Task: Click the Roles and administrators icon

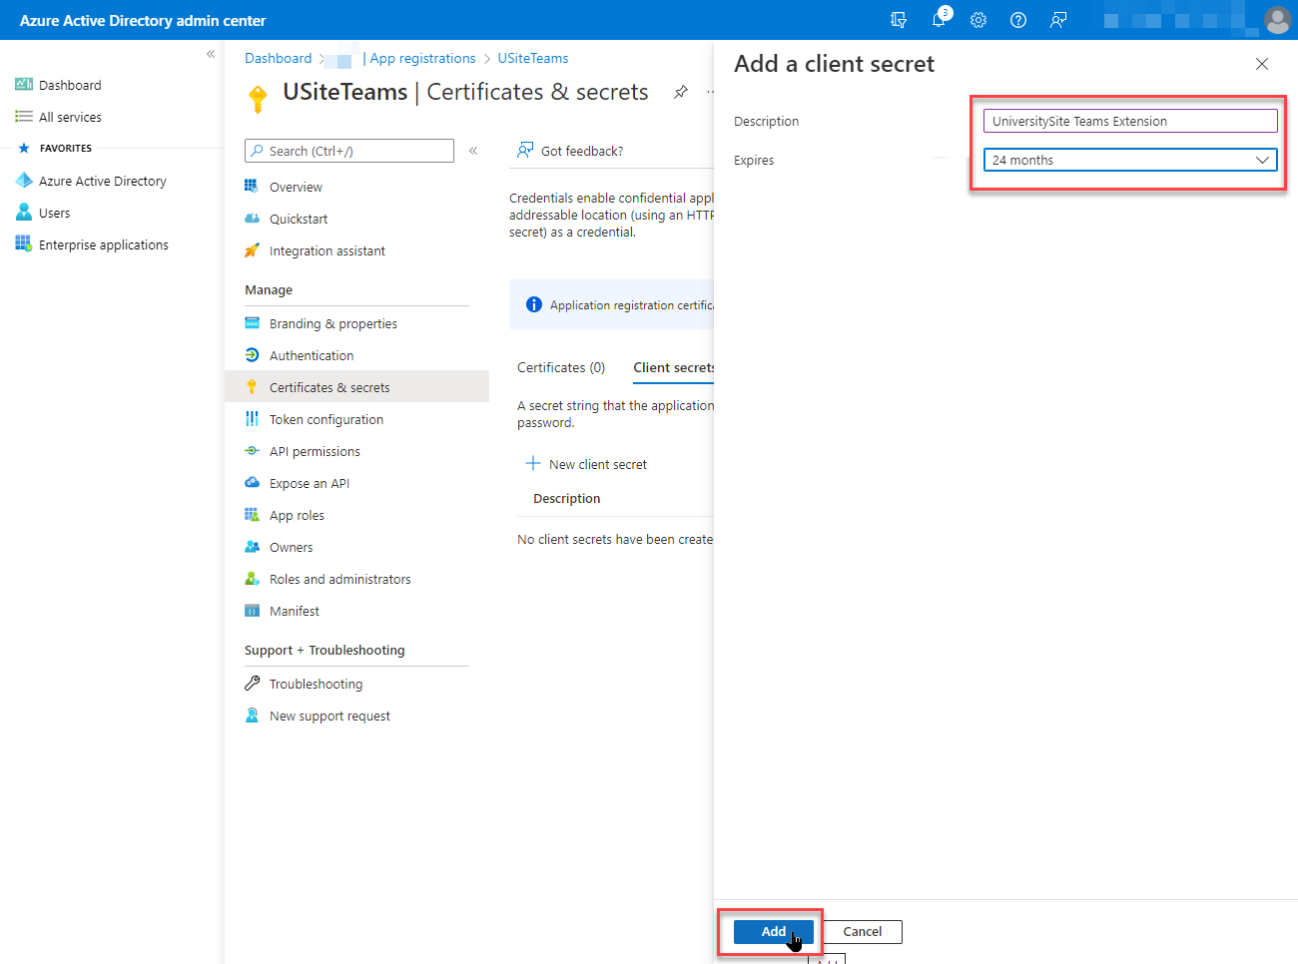Action: coord(252,579)
